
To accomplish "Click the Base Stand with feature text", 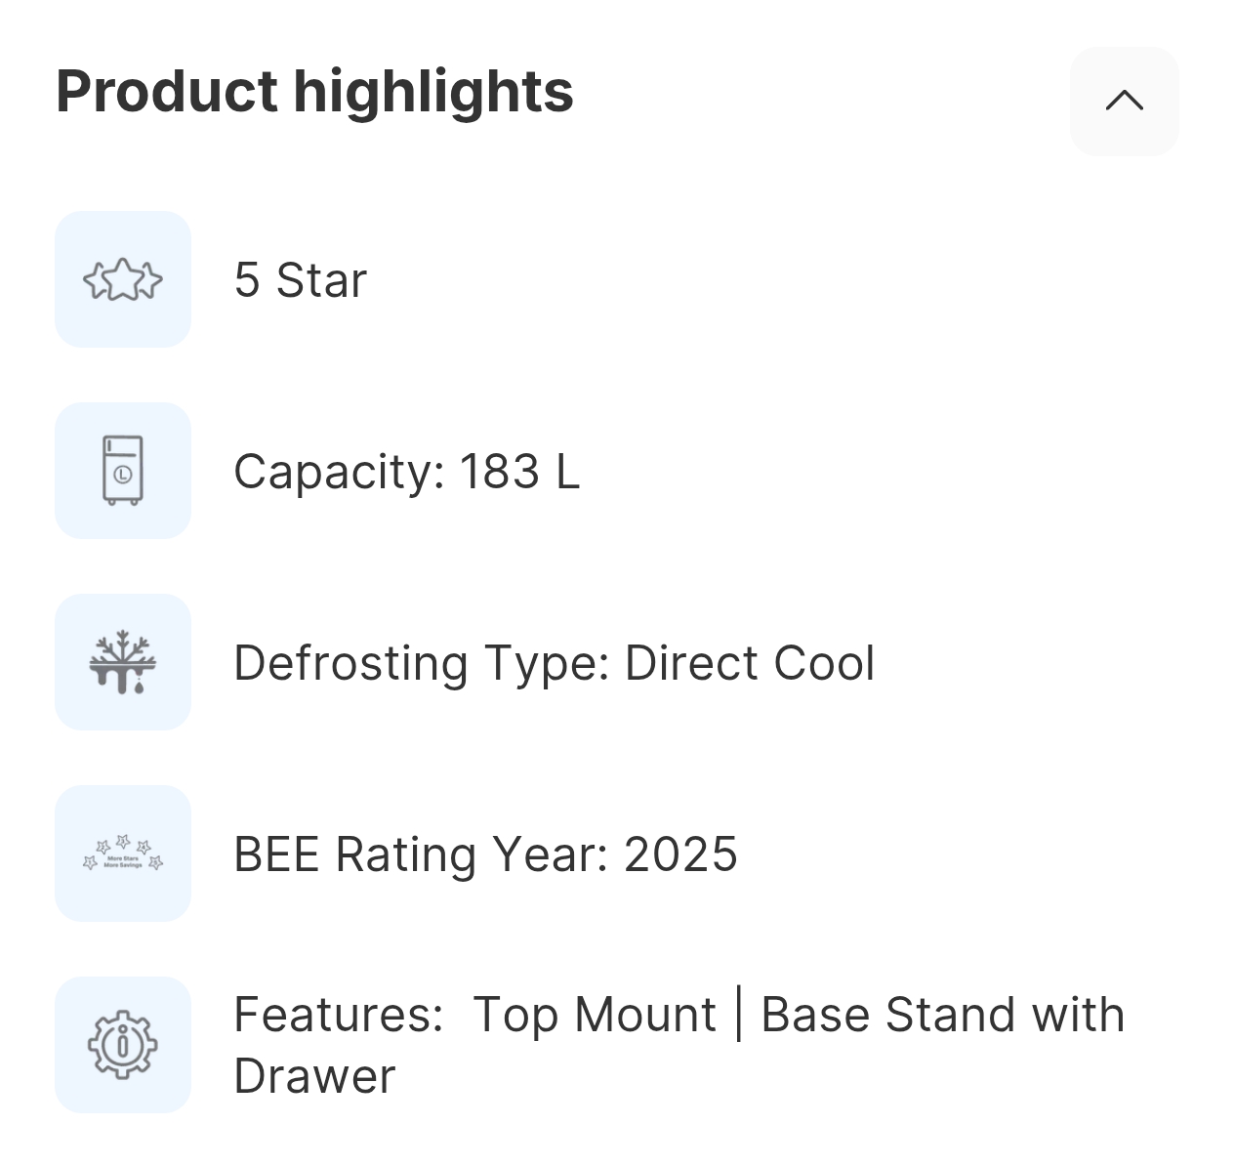I will click(x=942, y=1015).
